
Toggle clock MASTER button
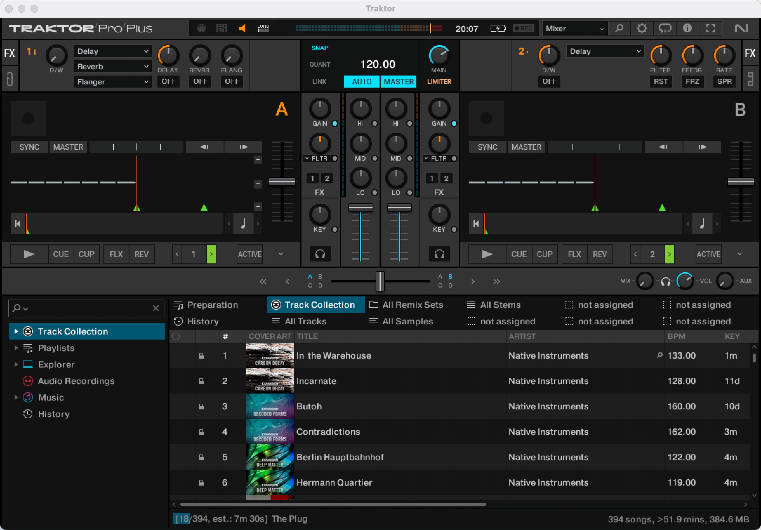click(398, 82)
